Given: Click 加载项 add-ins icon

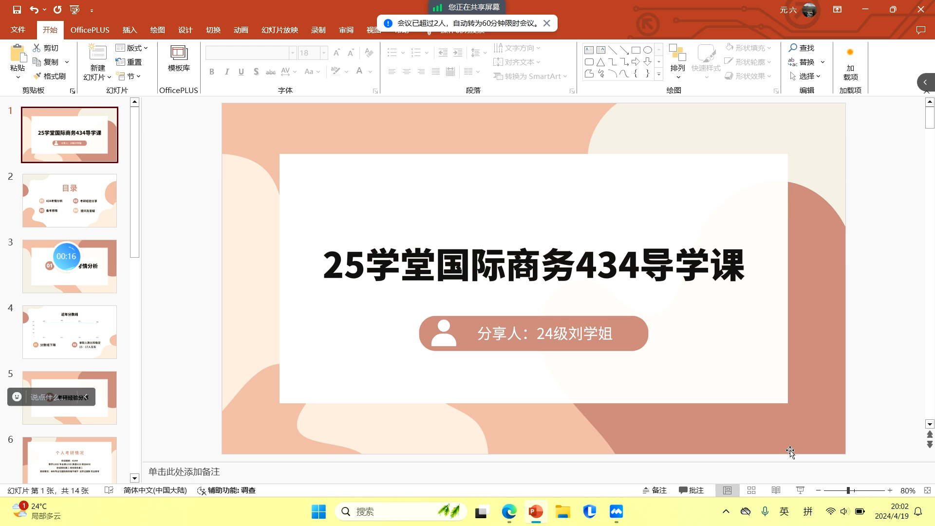Looking at the screenshot, I should (850, 63).
